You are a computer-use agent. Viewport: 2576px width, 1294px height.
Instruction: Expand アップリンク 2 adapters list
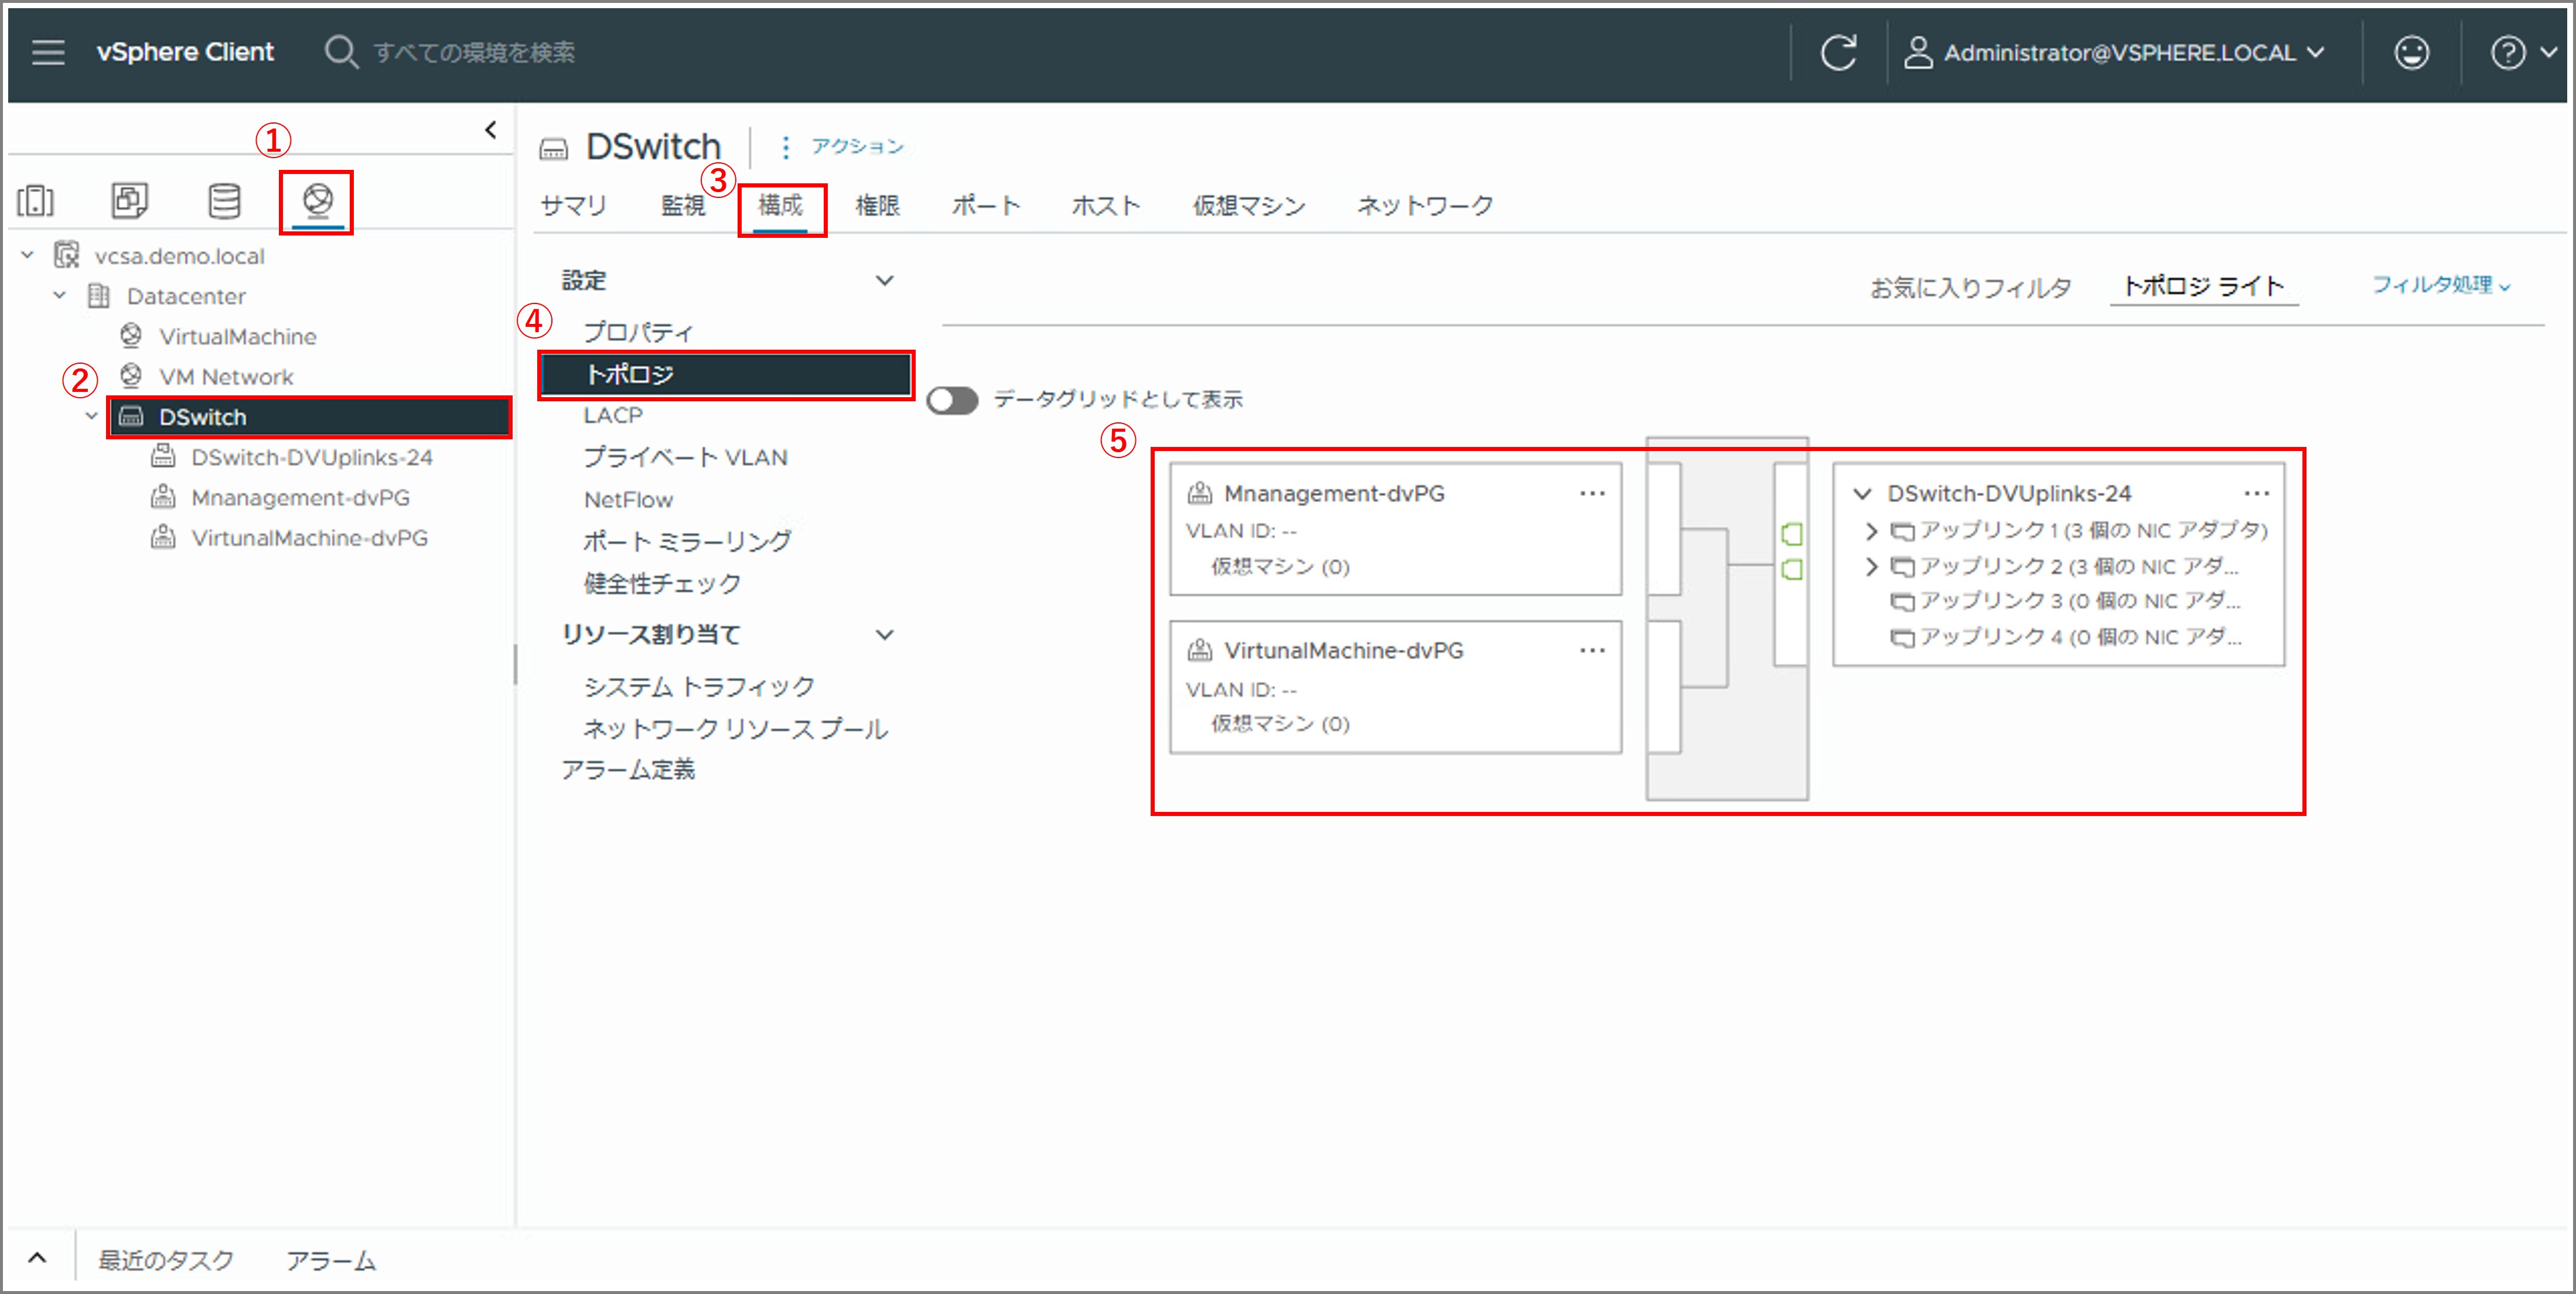pyautogui.click(x=1871, y=566)
